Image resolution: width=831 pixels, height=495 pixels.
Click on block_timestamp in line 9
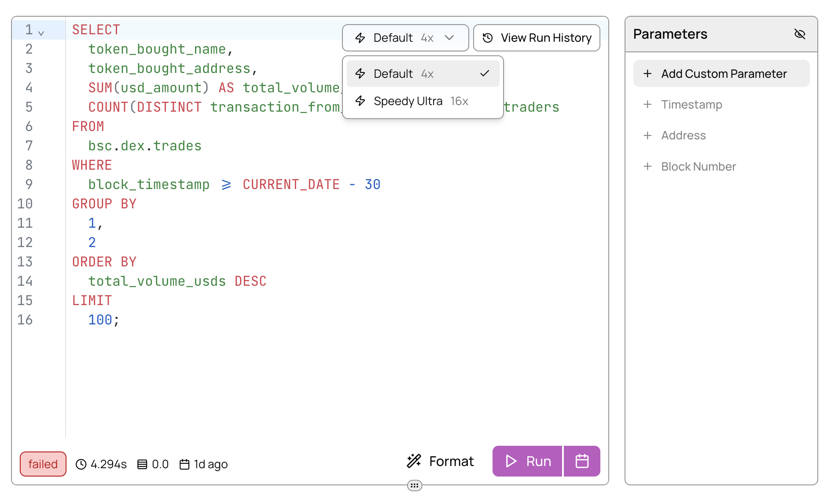point(149,185)
